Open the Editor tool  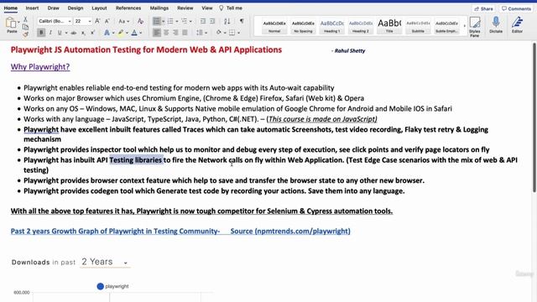tap(517, 24)
